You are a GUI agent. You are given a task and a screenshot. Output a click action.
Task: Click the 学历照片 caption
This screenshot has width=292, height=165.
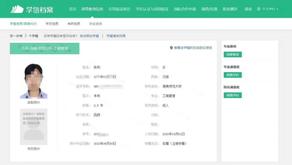[x=34, y=149]
